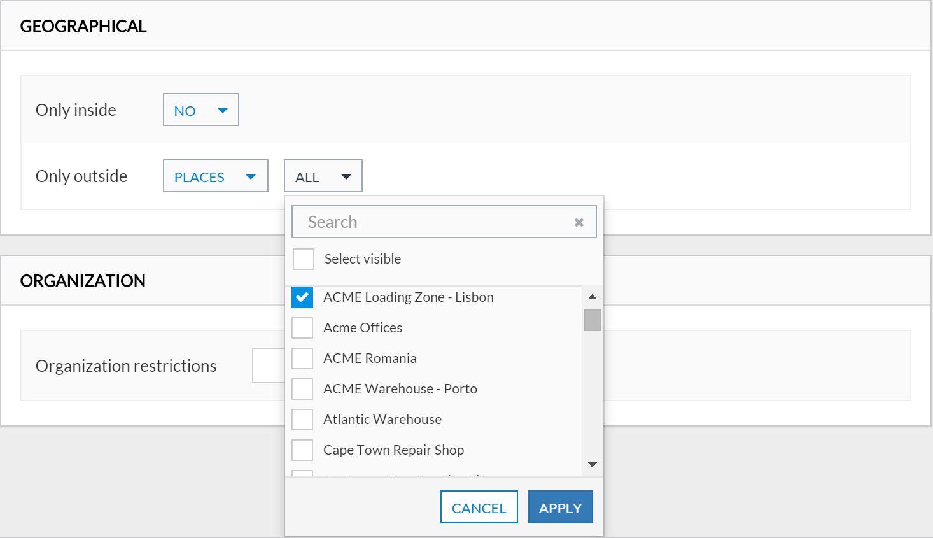Toggle the Select visible checkbox
This screenshot has height=538, width=933.
click(x=304, y=259)
